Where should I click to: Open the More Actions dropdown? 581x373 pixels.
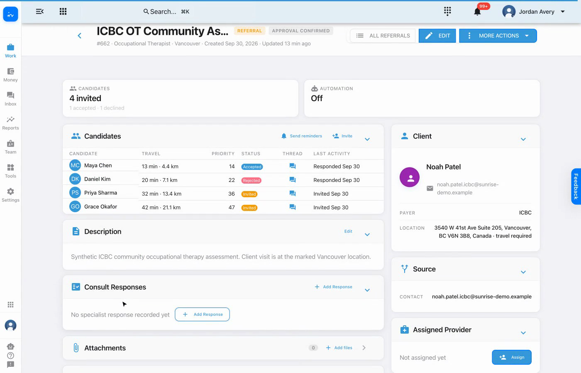point(498,36)
